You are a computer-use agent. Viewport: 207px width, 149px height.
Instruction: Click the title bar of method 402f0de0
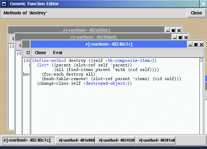coord(93,37)
